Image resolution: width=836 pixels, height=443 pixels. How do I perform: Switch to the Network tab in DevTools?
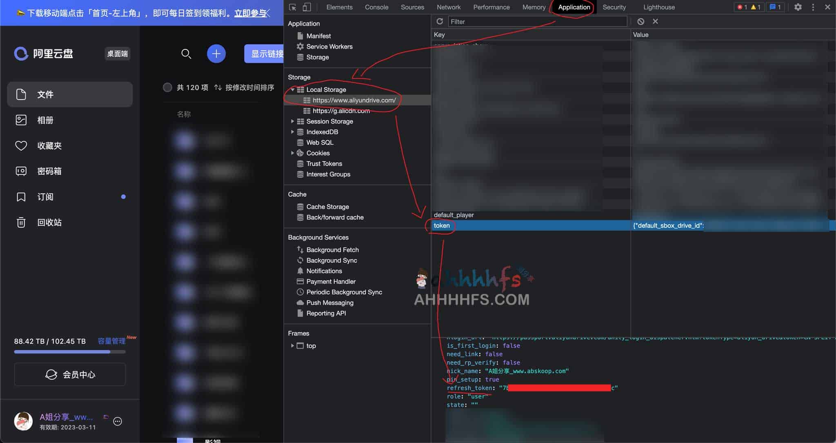click(448, 7)
